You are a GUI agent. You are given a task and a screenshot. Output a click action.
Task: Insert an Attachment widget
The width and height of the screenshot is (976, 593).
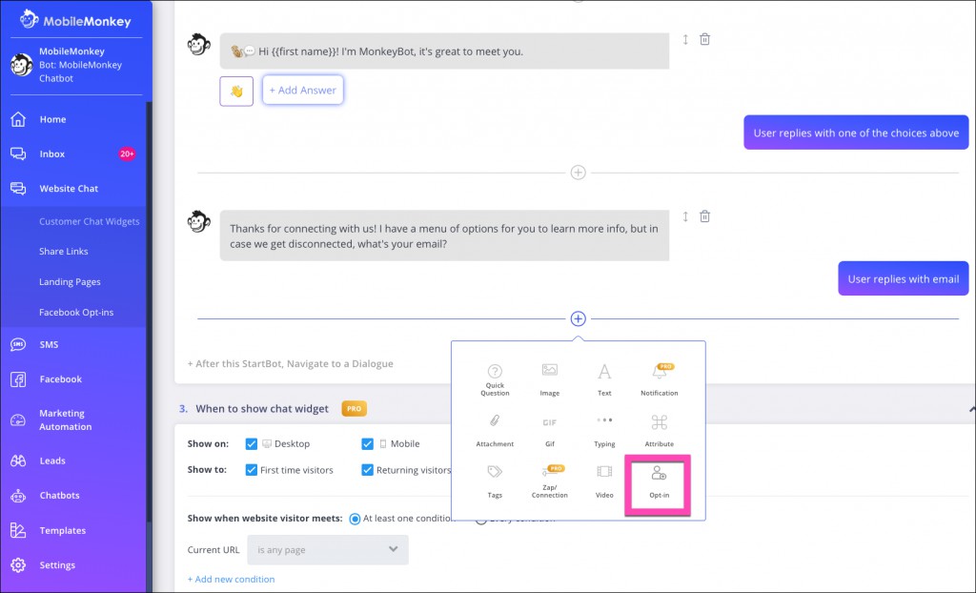[x=495, y=430]
